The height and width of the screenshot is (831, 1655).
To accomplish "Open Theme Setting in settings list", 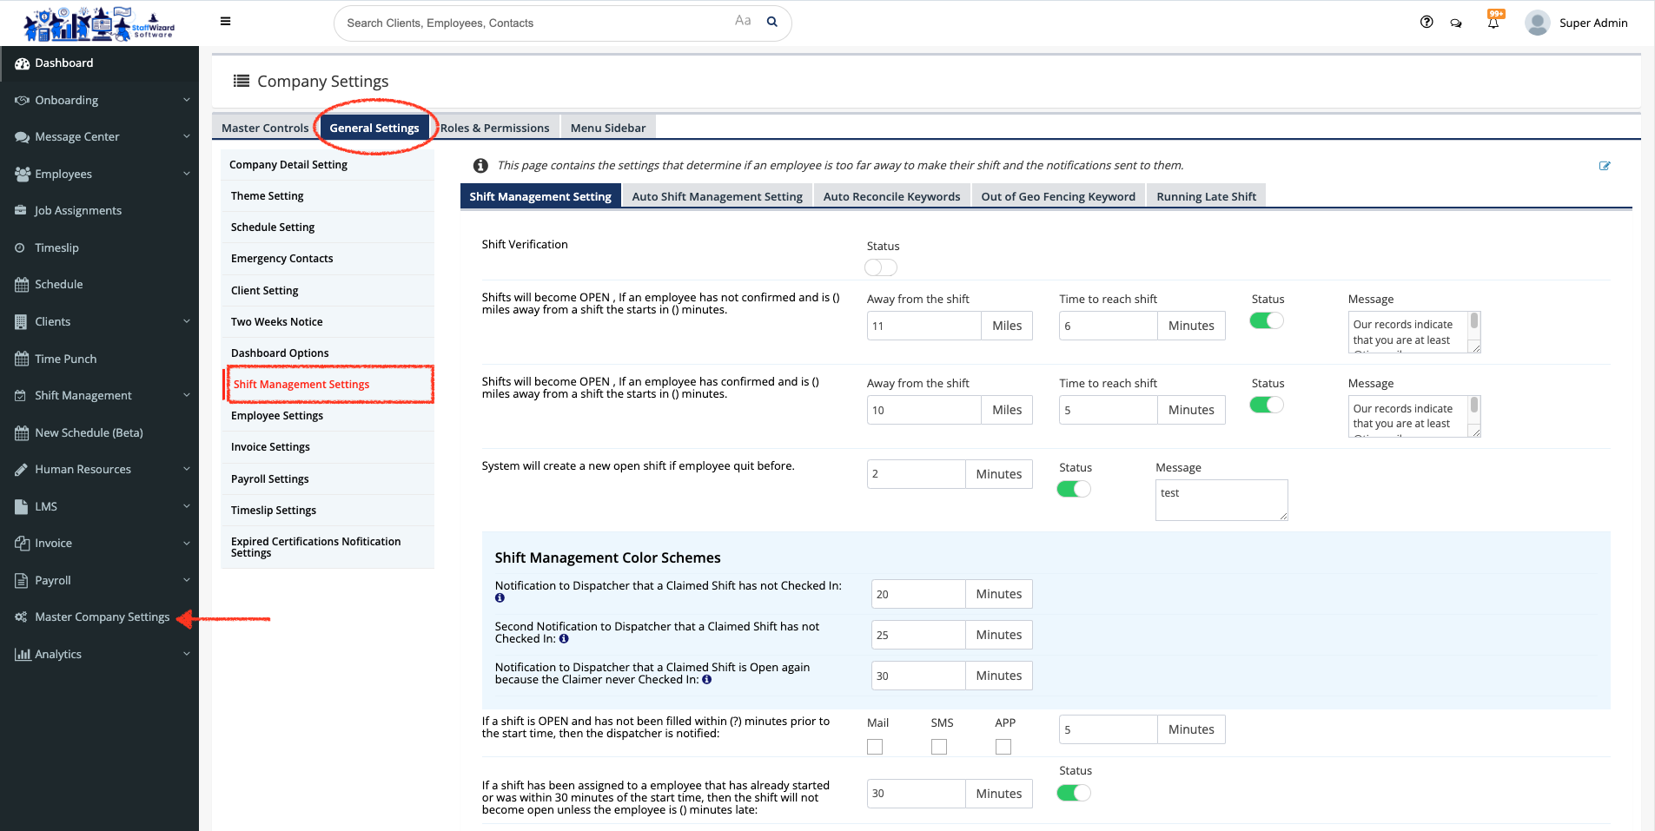I will point(328,196).
